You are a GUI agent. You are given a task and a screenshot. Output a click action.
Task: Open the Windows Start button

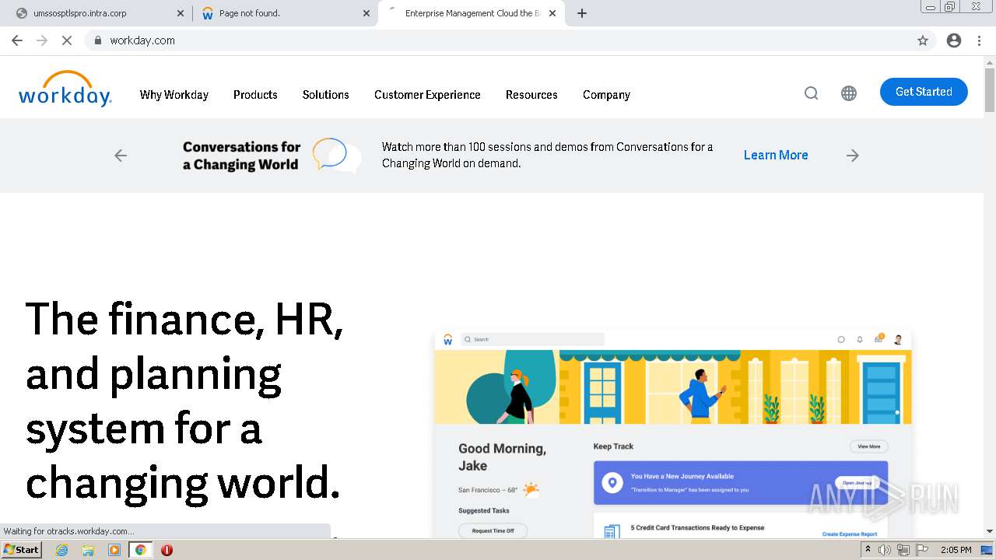pyautogui.click(x=21, y=550)
